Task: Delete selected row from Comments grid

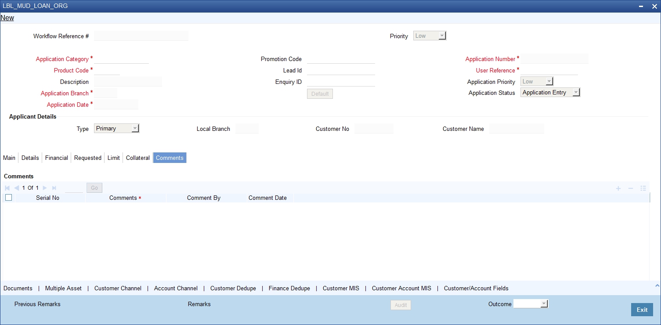Action: 631,188
